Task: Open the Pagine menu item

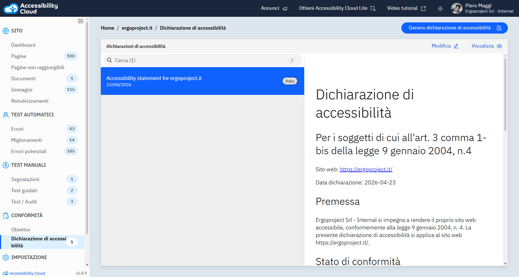Action: [x=19, y=56]
